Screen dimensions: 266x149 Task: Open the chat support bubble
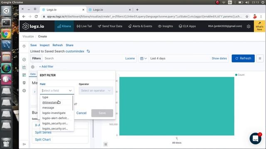pyautogui.click(x=256, y=138)
